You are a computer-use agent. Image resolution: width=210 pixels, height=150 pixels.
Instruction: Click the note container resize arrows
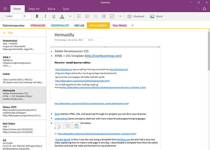159,47
